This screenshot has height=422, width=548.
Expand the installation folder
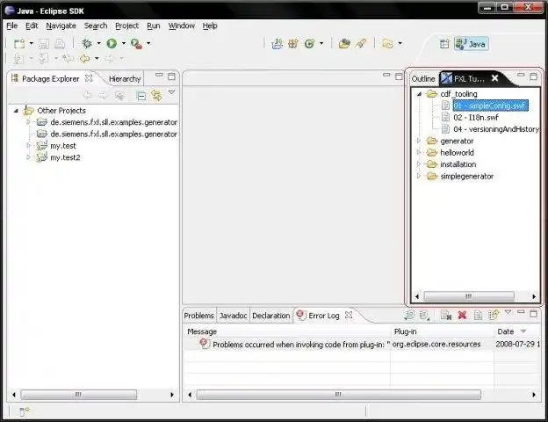coord(419,164)
